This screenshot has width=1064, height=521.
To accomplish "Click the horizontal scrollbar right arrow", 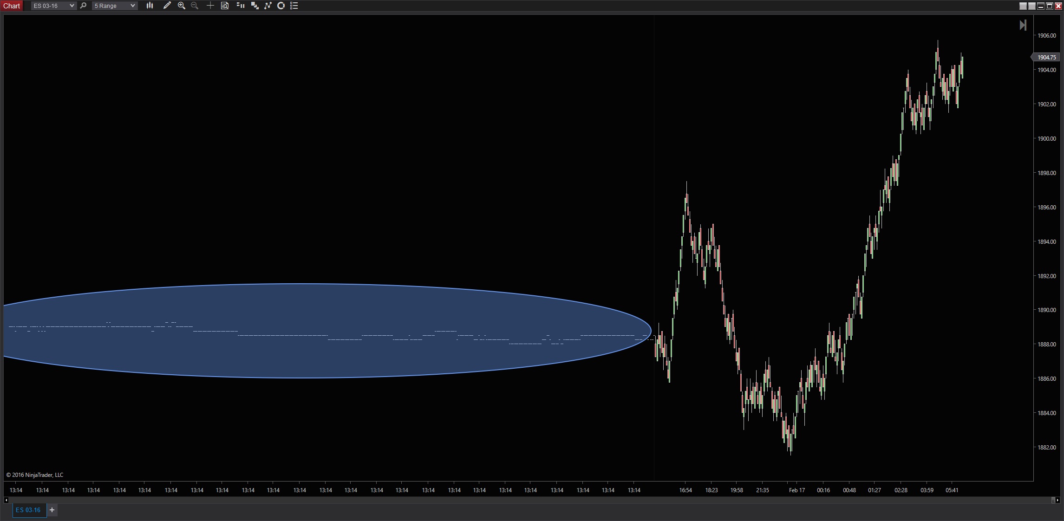I will click(x=1057, y=500).
